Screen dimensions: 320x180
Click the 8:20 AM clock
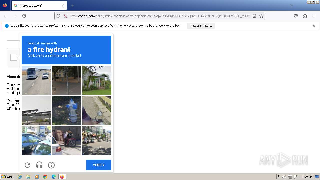307,177
